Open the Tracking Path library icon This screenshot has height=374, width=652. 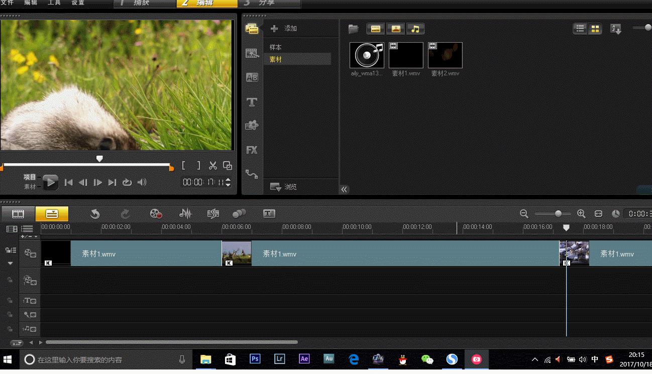tap(252, 174)
